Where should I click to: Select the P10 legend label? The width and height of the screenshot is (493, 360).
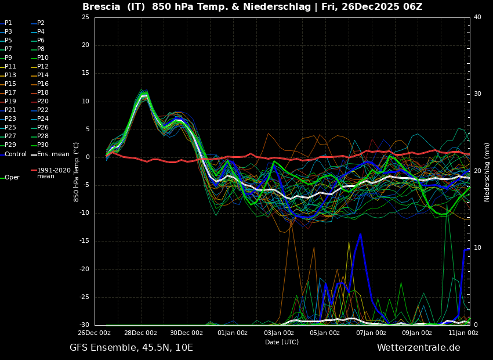coord(42,58)
